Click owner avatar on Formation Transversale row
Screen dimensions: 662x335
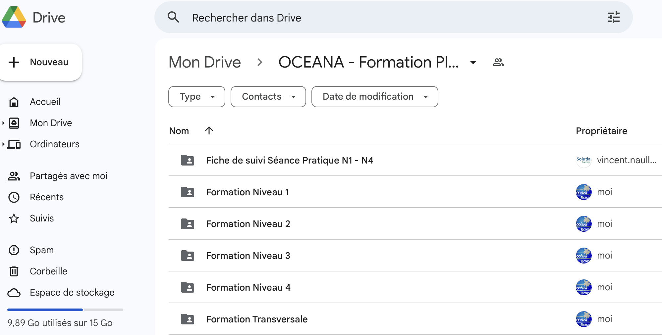[583, 319]
